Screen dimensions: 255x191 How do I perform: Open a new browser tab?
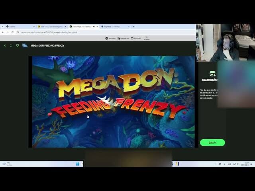pyautogui.click(x=134, y=27)
